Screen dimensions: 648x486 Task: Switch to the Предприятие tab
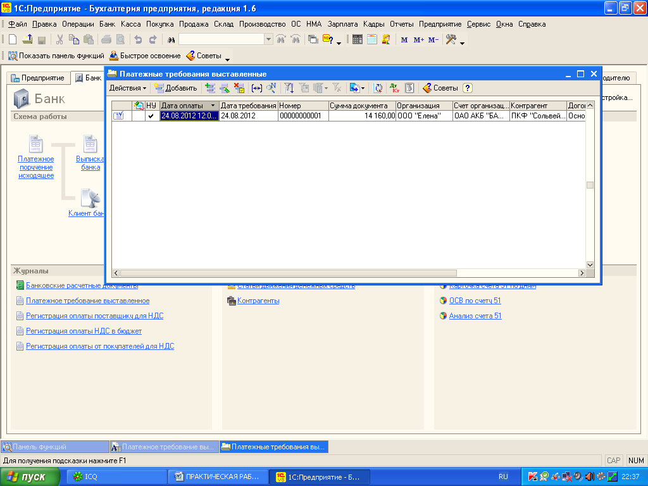coord(37,78)
